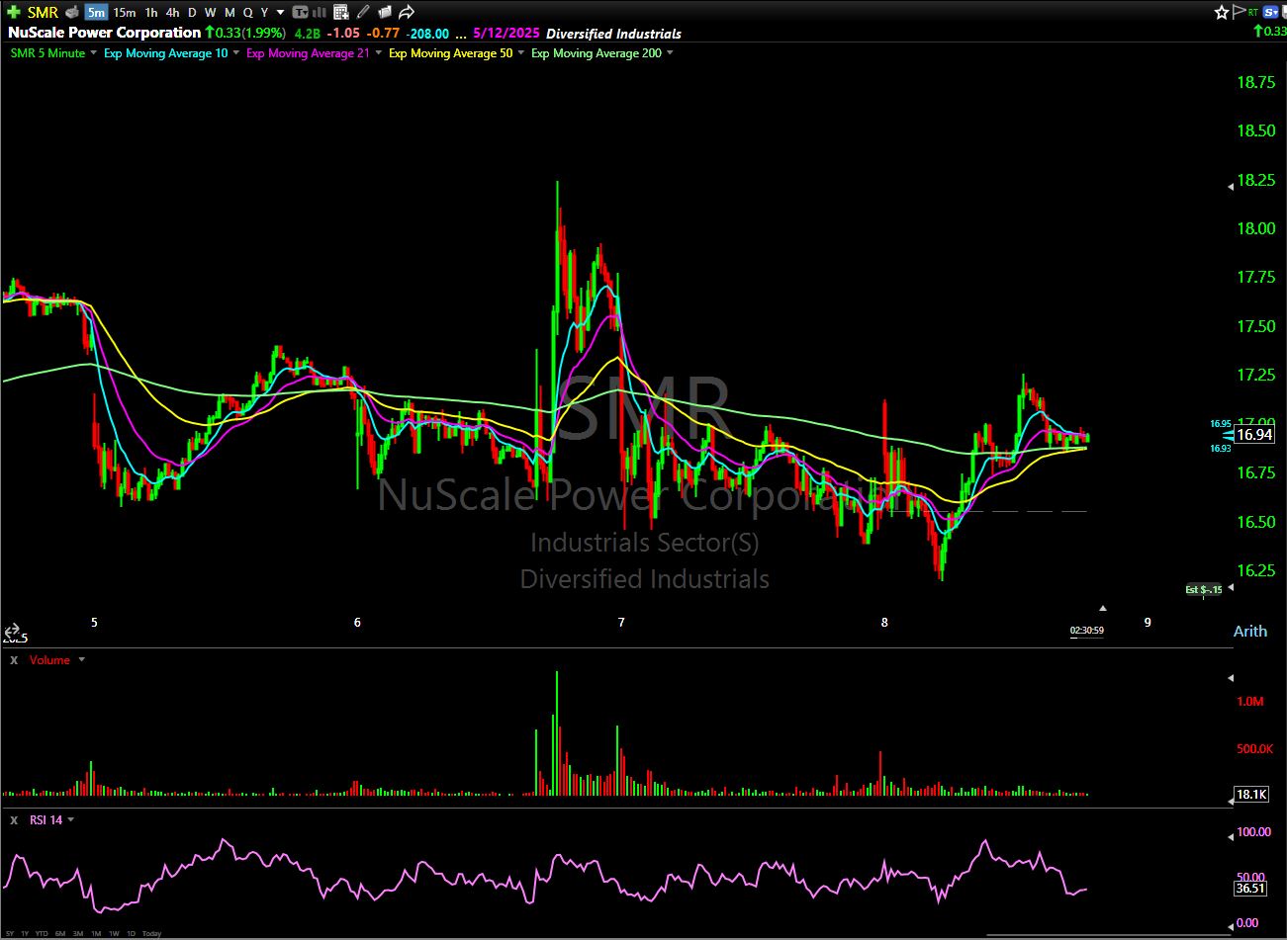Click the share arrow icon
The height and width of the screenshot is (940, 1287).
[x=406, y=13]
